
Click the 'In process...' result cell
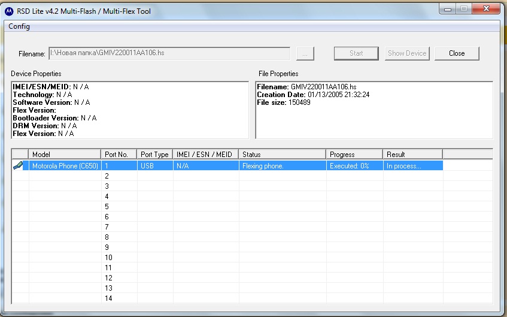(x=413, y=166)
